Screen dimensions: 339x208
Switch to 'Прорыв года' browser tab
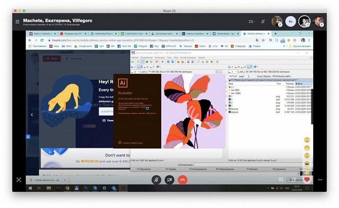tap(73, 34)
